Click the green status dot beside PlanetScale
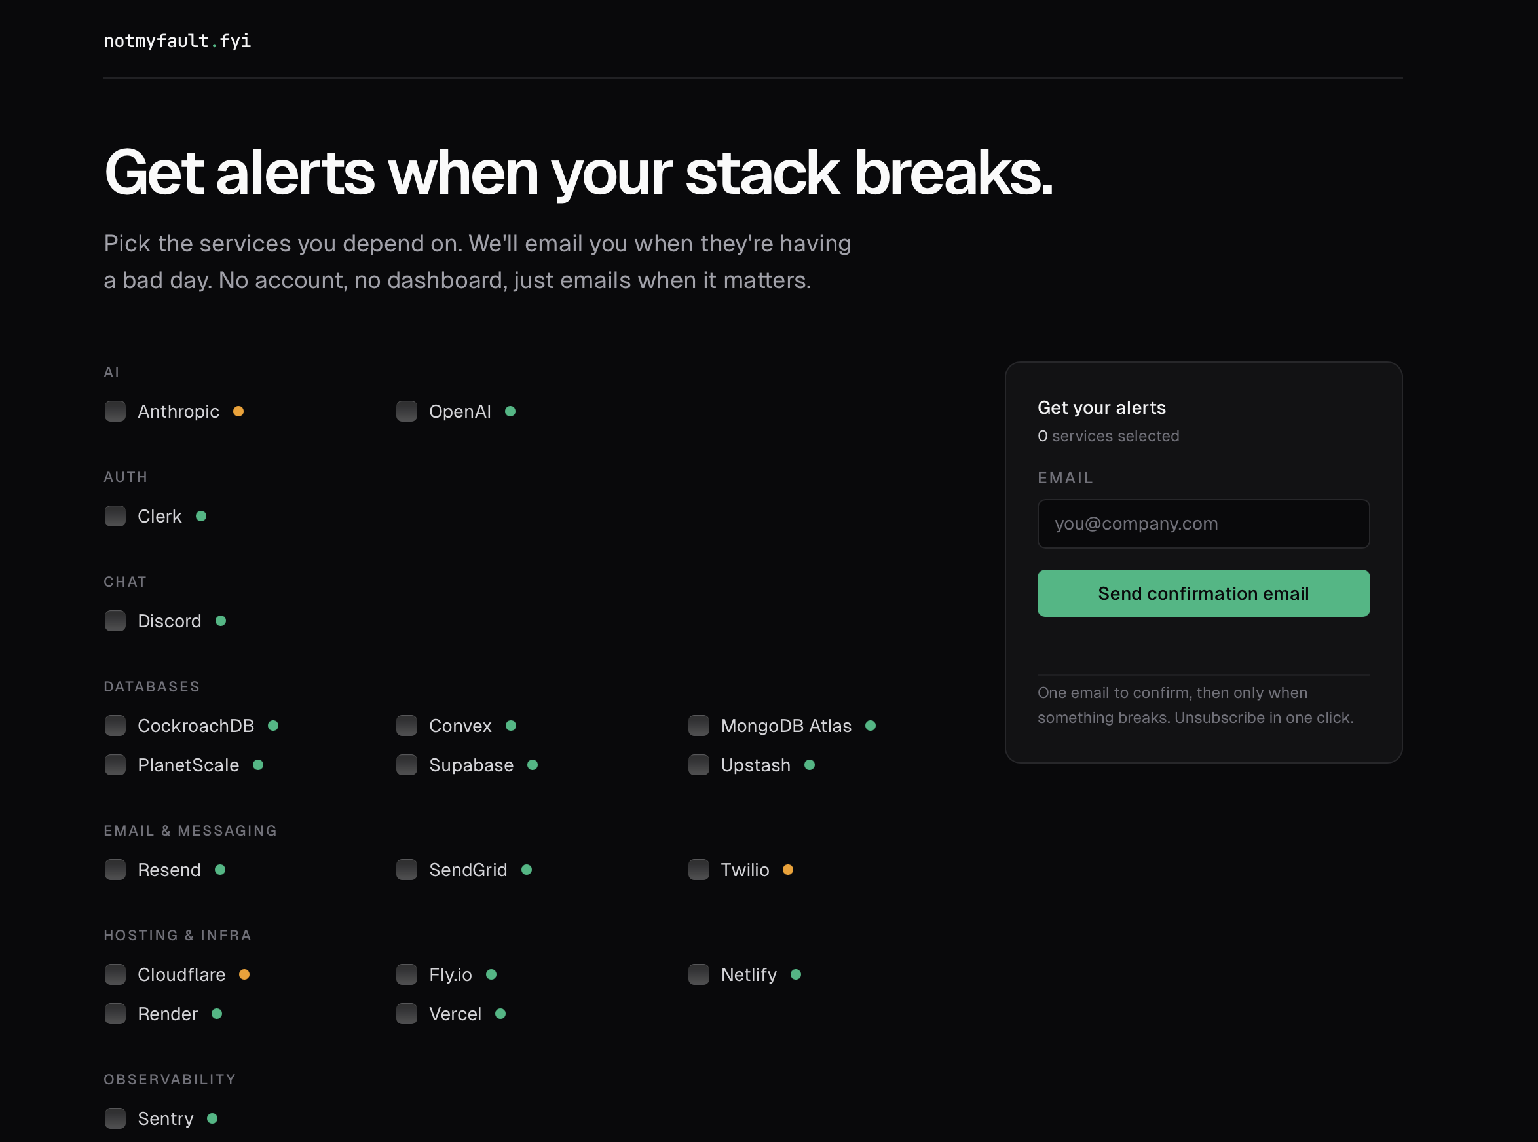The image size is (1538, 1142). (258, 765)
